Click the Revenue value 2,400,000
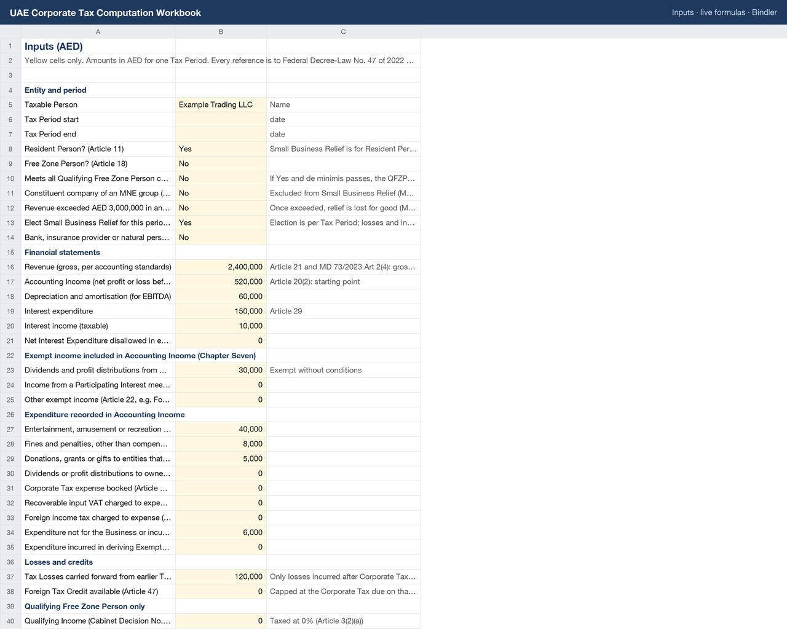Screen dimensions: 787x633 [221, 267]
